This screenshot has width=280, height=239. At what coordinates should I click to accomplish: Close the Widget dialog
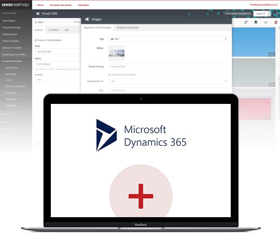click(228, 19)
